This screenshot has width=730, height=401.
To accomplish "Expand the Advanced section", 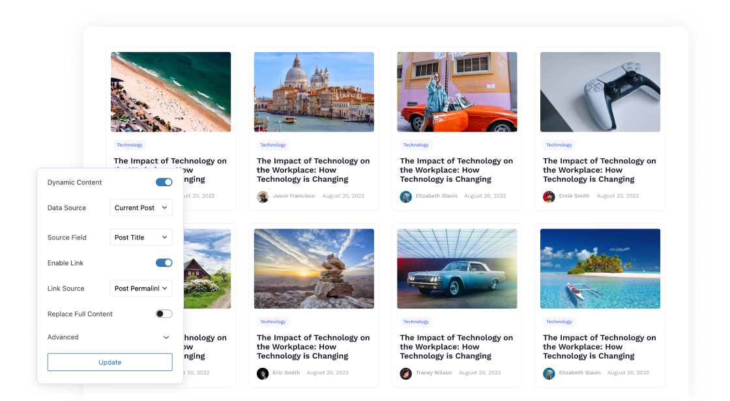I will [x=166, y=337].
